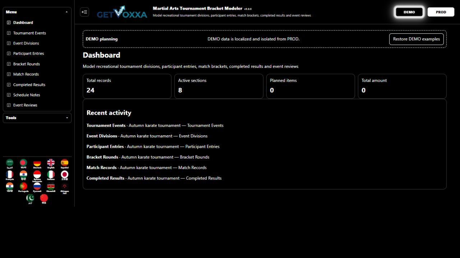Switch to Español flag

point(65,164)
